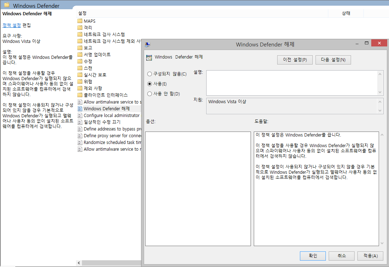Click the 제외 사항 folder icon
Screen dimensions: 389x267
pos(80,88)
